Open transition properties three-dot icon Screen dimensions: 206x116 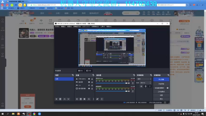pyautogui.click(x=150, y=86)
